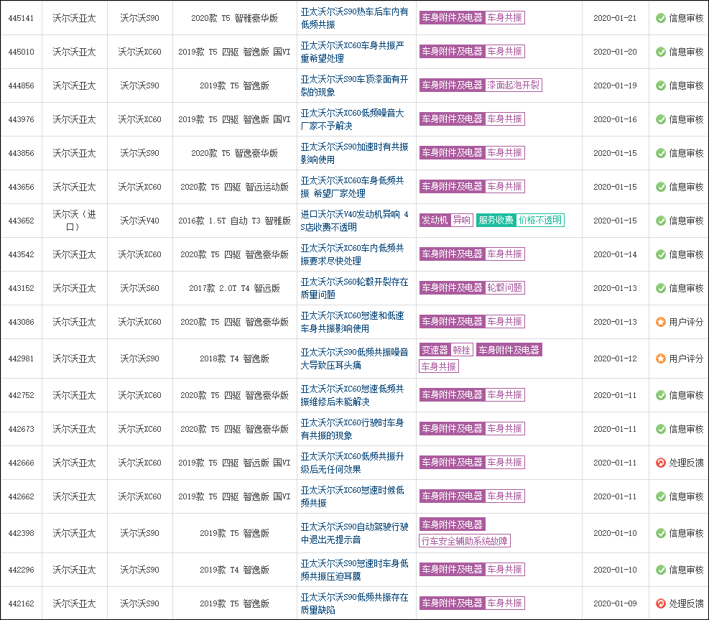Click green check status icon for complaint 445010

(x=661, y=52)
